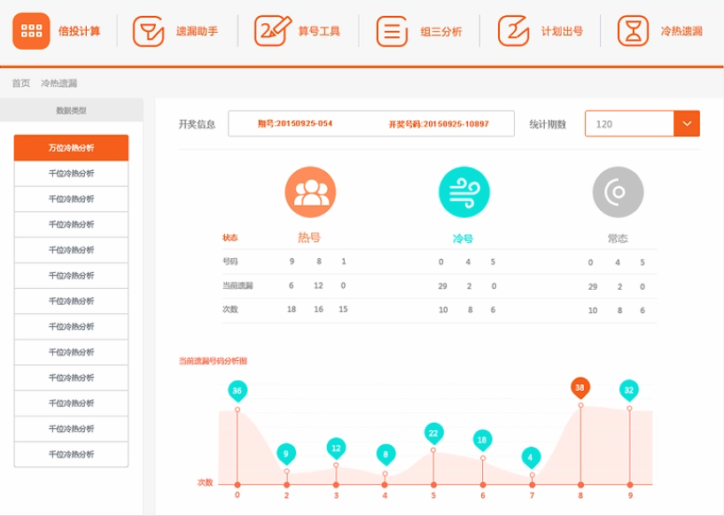Click the 开奖信息 label

(197, 124)
